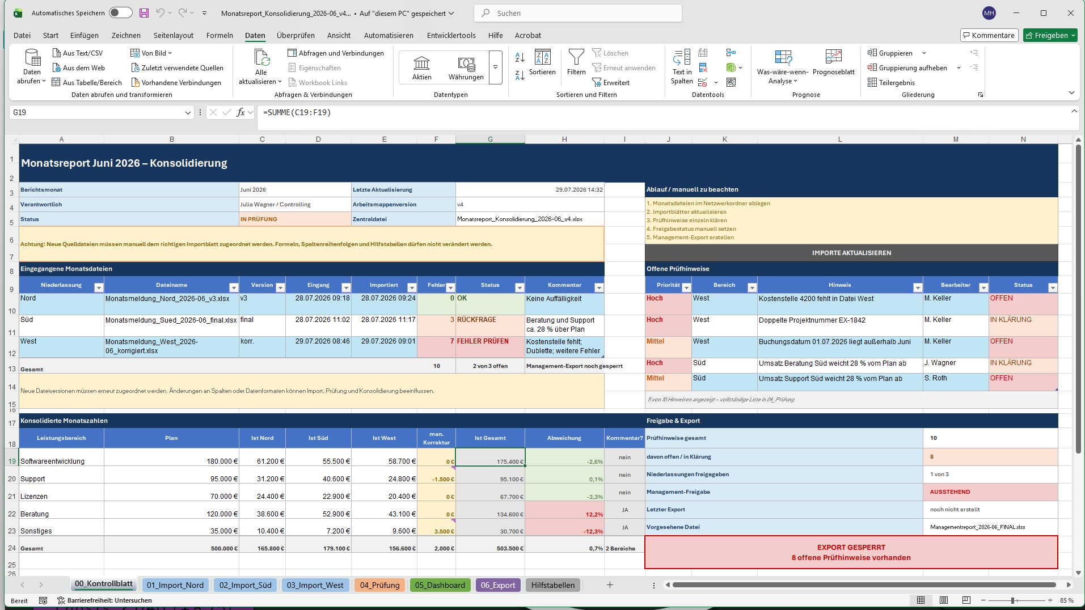
Task: Click the Suchen search field
Action: [x=577, y=12]
